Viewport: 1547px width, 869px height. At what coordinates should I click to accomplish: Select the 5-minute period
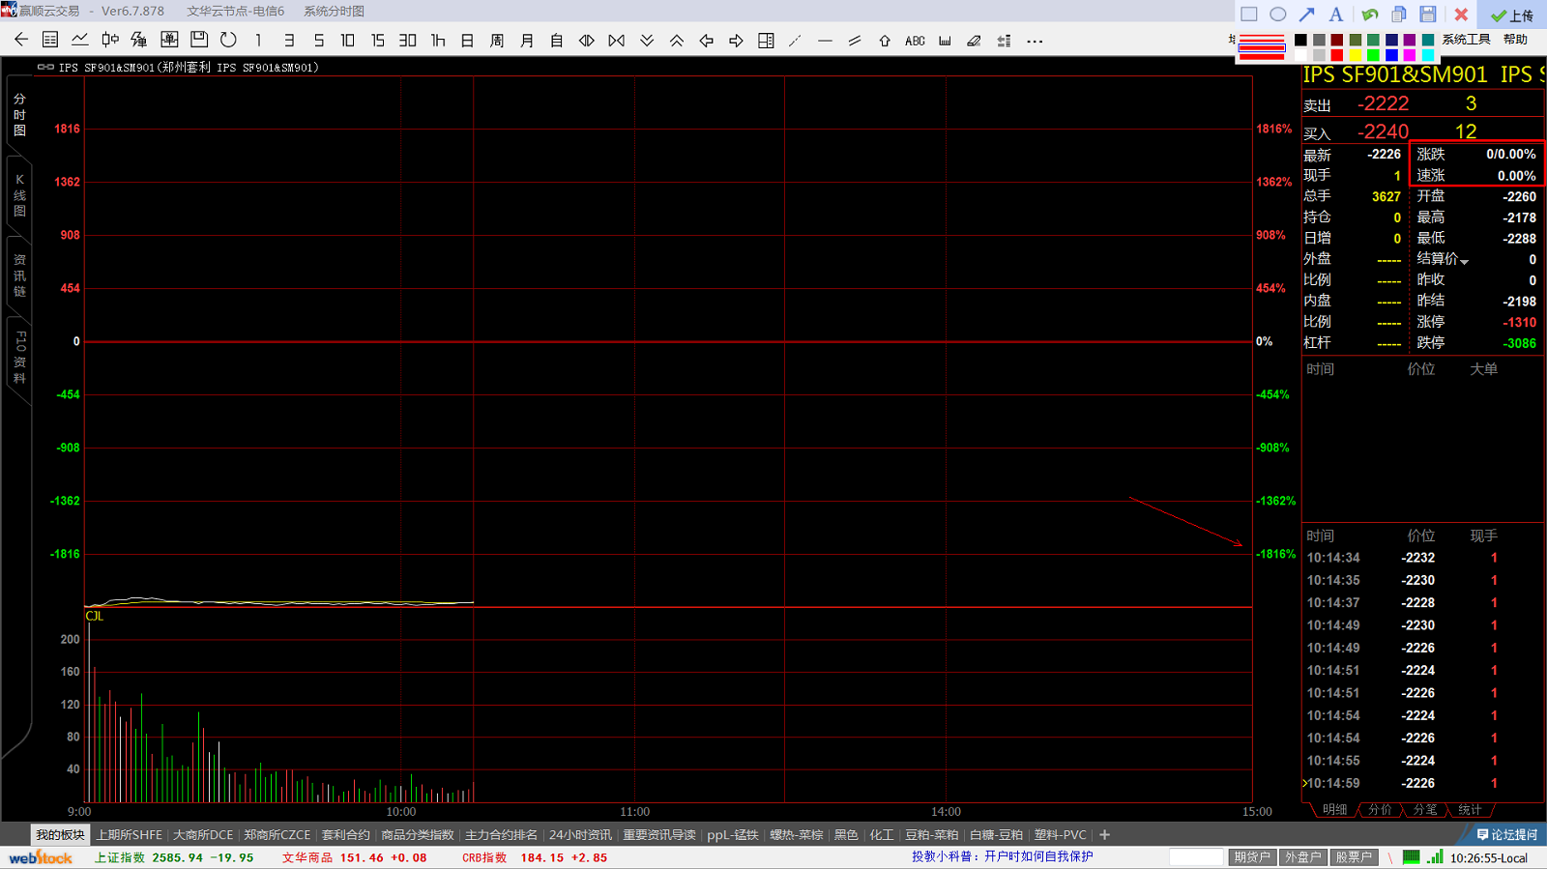click(318, 41)
